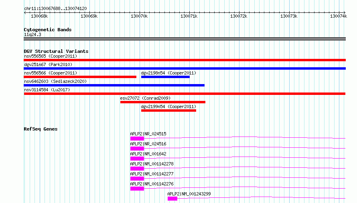Open the dgv2198n54 (Cooper2011) variant label
Screen dimensions: 357x203
click(168, 73)
